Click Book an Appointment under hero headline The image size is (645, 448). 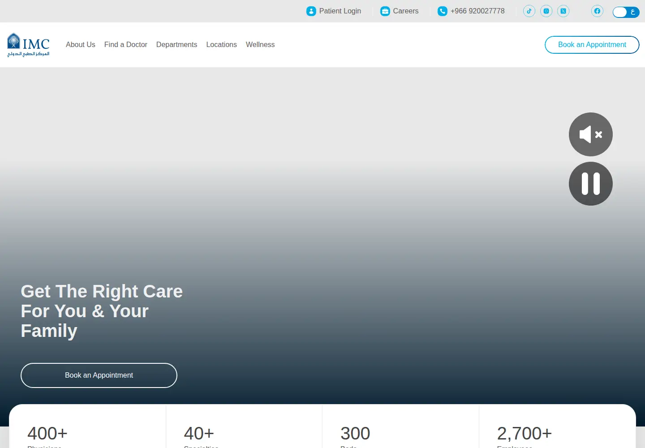[99, 375]
